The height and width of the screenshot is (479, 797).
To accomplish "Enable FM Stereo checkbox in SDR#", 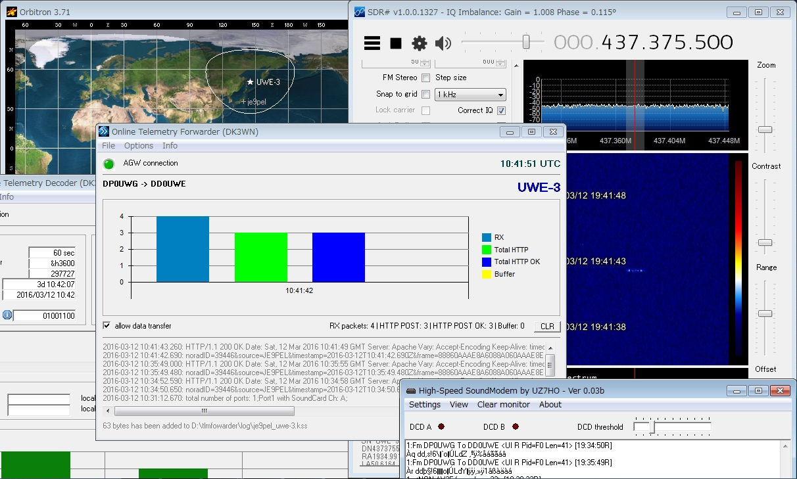I will [x=426, y=78].
